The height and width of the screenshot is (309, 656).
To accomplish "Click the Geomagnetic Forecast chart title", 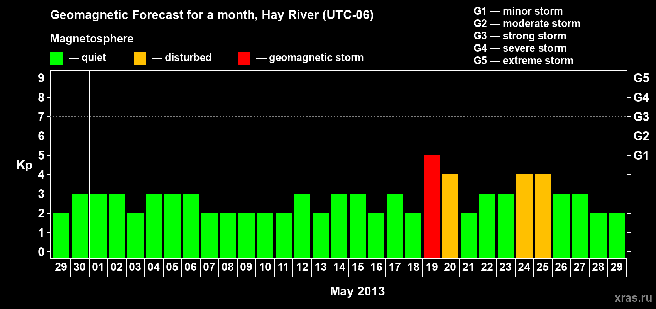I will point(212,15).
